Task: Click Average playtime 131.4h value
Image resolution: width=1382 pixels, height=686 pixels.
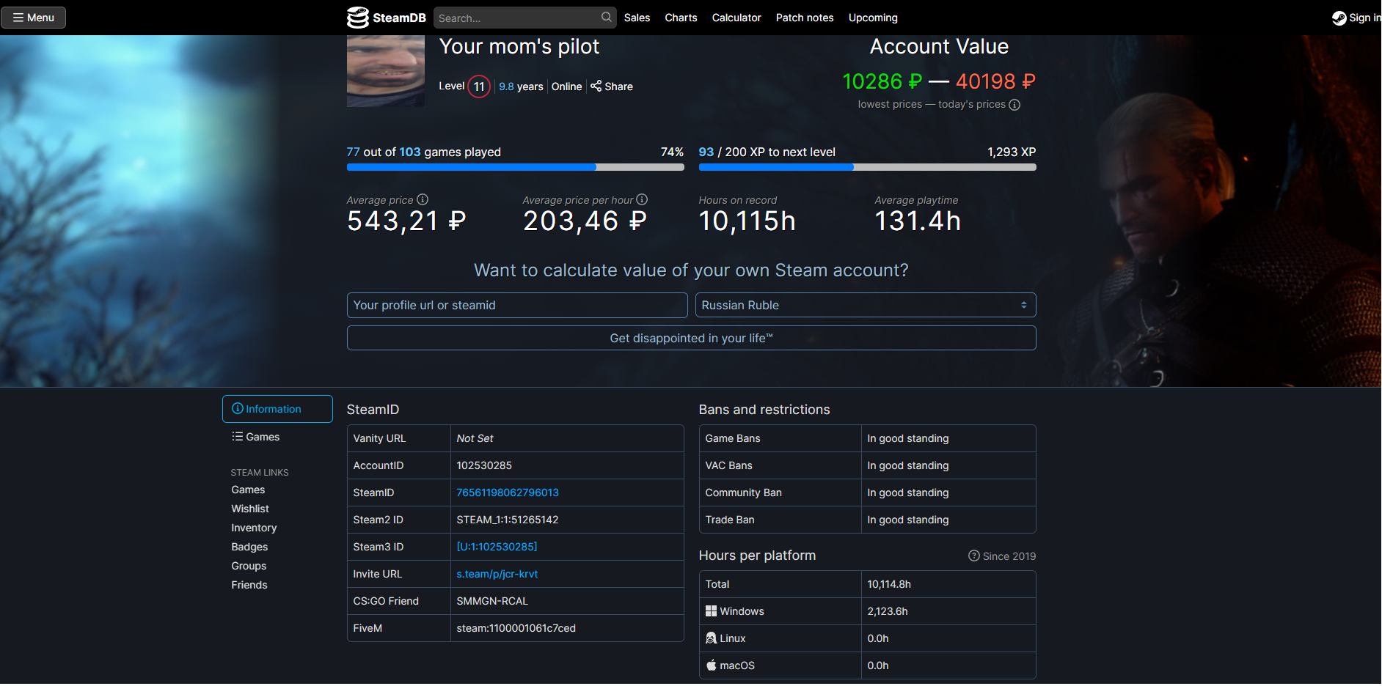Action: 918,221
